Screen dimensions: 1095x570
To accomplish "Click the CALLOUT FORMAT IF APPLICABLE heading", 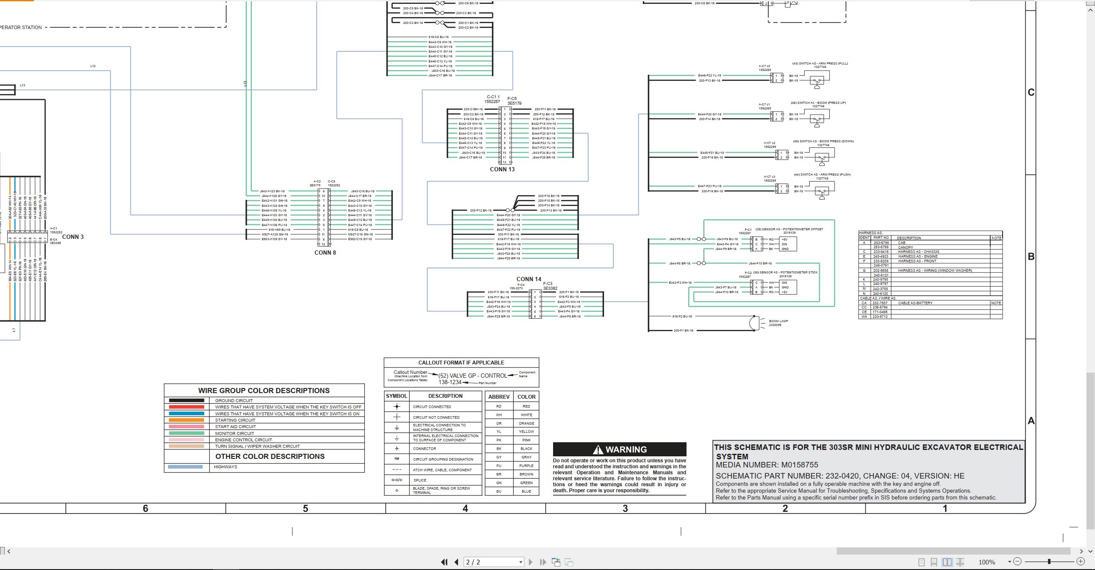I will pos(461,362).
